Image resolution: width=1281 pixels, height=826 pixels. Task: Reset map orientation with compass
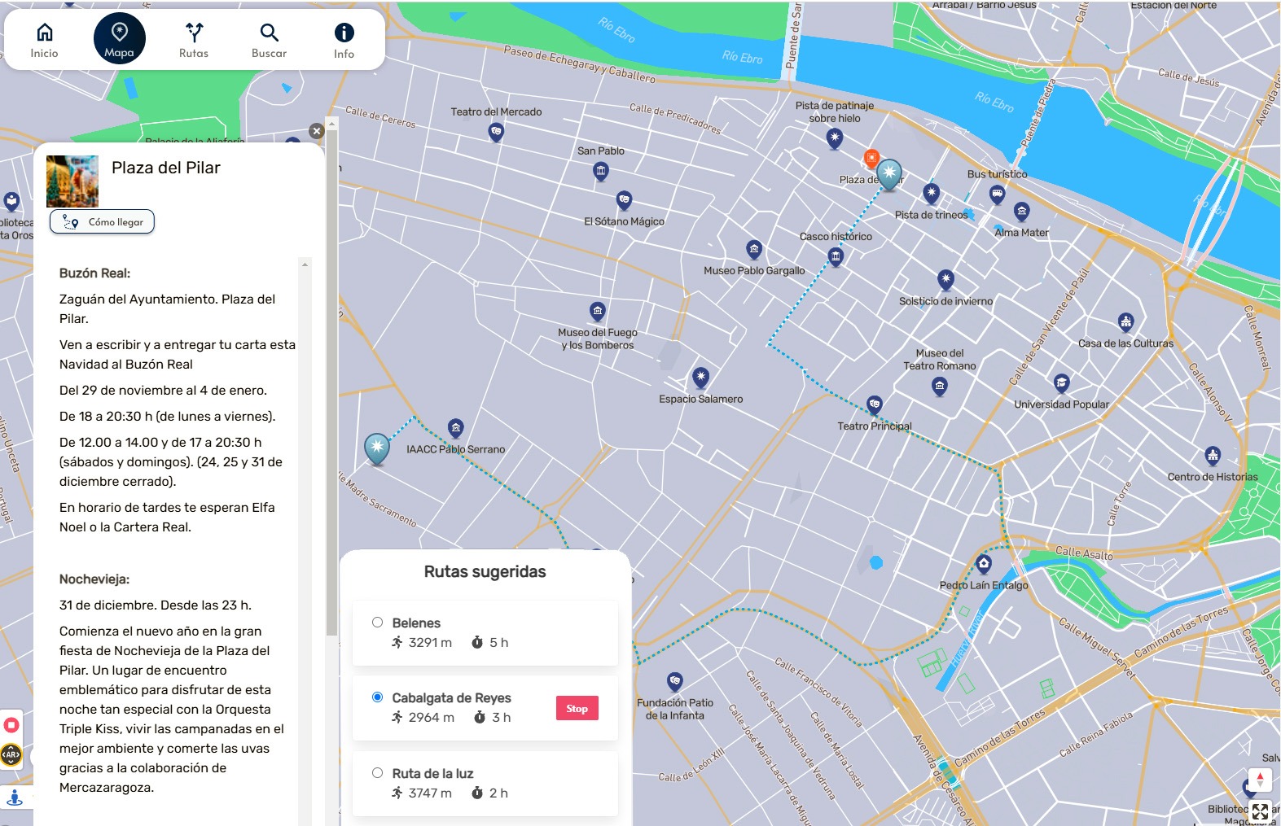pos(1260,780)
